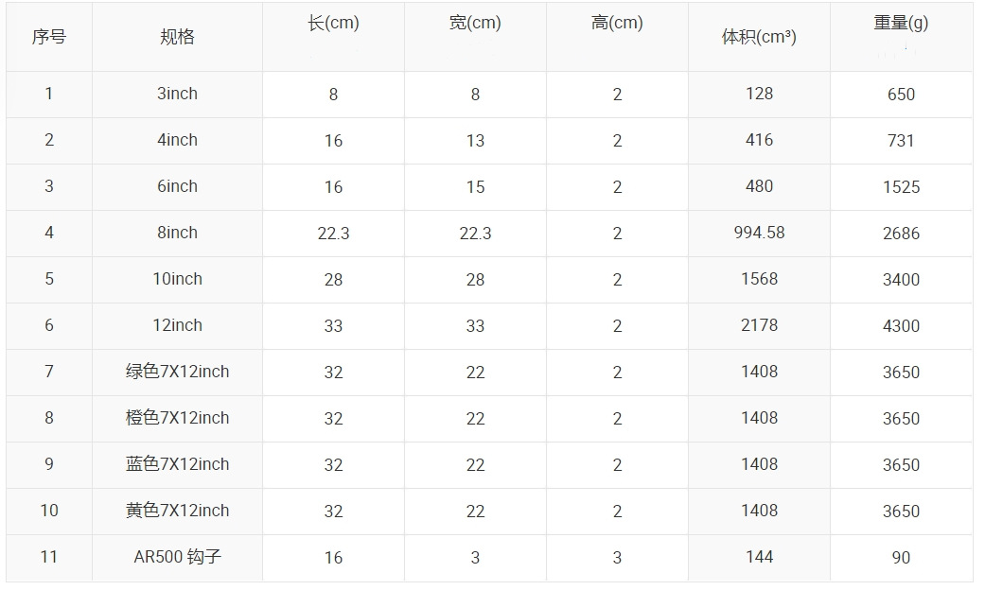Click the 序号 column header
This screenshot has width=985, height=590.
tap(49, 38)
